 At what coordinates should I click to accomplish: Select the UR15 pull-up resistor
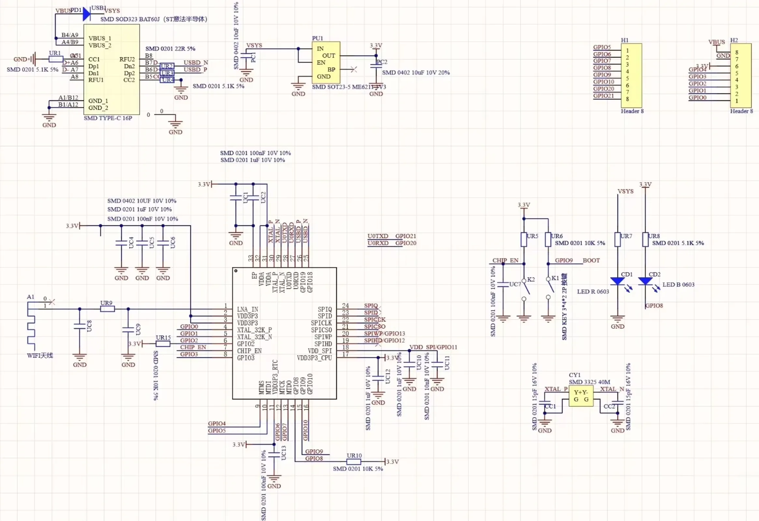tap(163, 344)
